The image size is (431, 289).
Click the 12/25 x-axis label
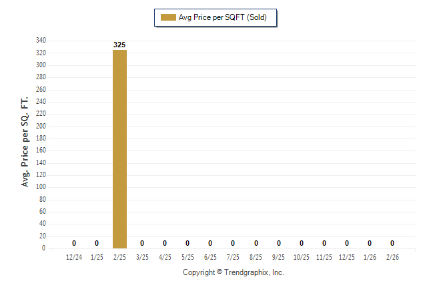click(x=347, y=258)
